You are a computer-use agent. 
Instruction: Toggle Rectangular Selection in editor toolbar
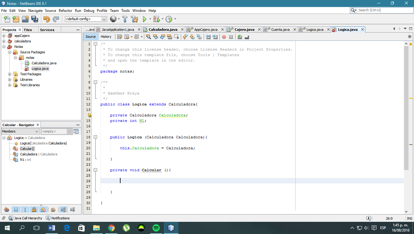(x=176, y=37)
